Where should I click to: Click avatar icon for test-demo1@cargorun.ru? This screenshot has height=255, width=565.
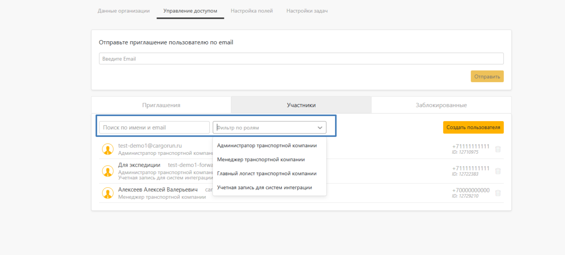(x=108, y=149)
